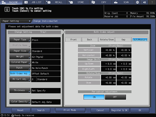
Task: Open the globe language icon
Action: pos(137,2)
